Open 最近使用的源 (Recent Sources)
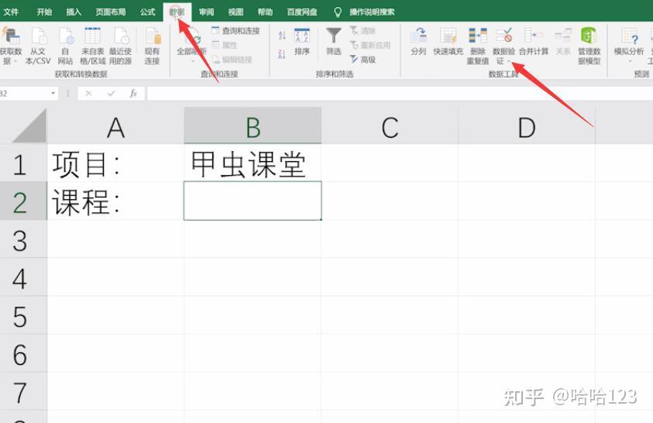653x423 pixels. click(x=121, y=46)
